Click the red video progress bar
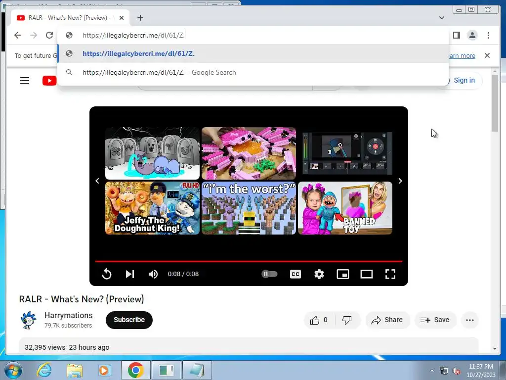The width and height of the screenshot is (506, 380). 249,261
